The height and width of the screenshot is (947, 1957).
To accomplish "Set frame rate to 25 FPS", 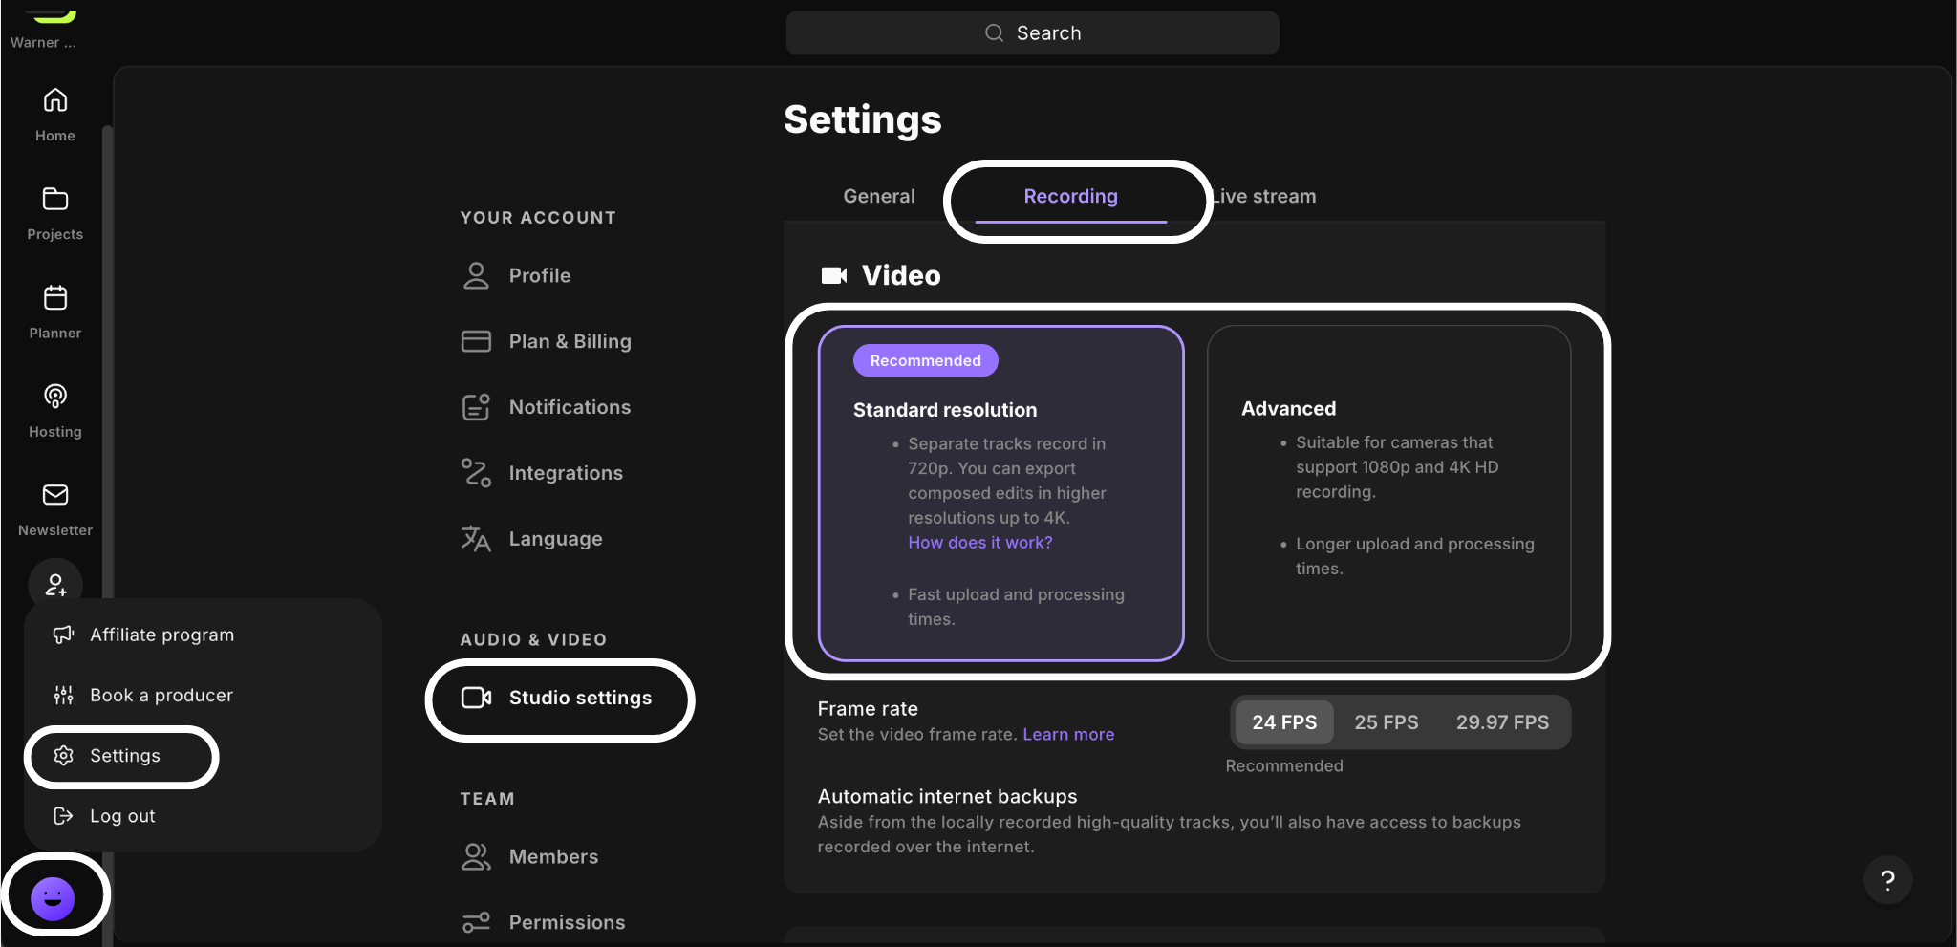I will [1386, 722].
